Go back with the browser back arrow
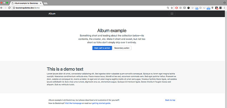 (2, 8)
